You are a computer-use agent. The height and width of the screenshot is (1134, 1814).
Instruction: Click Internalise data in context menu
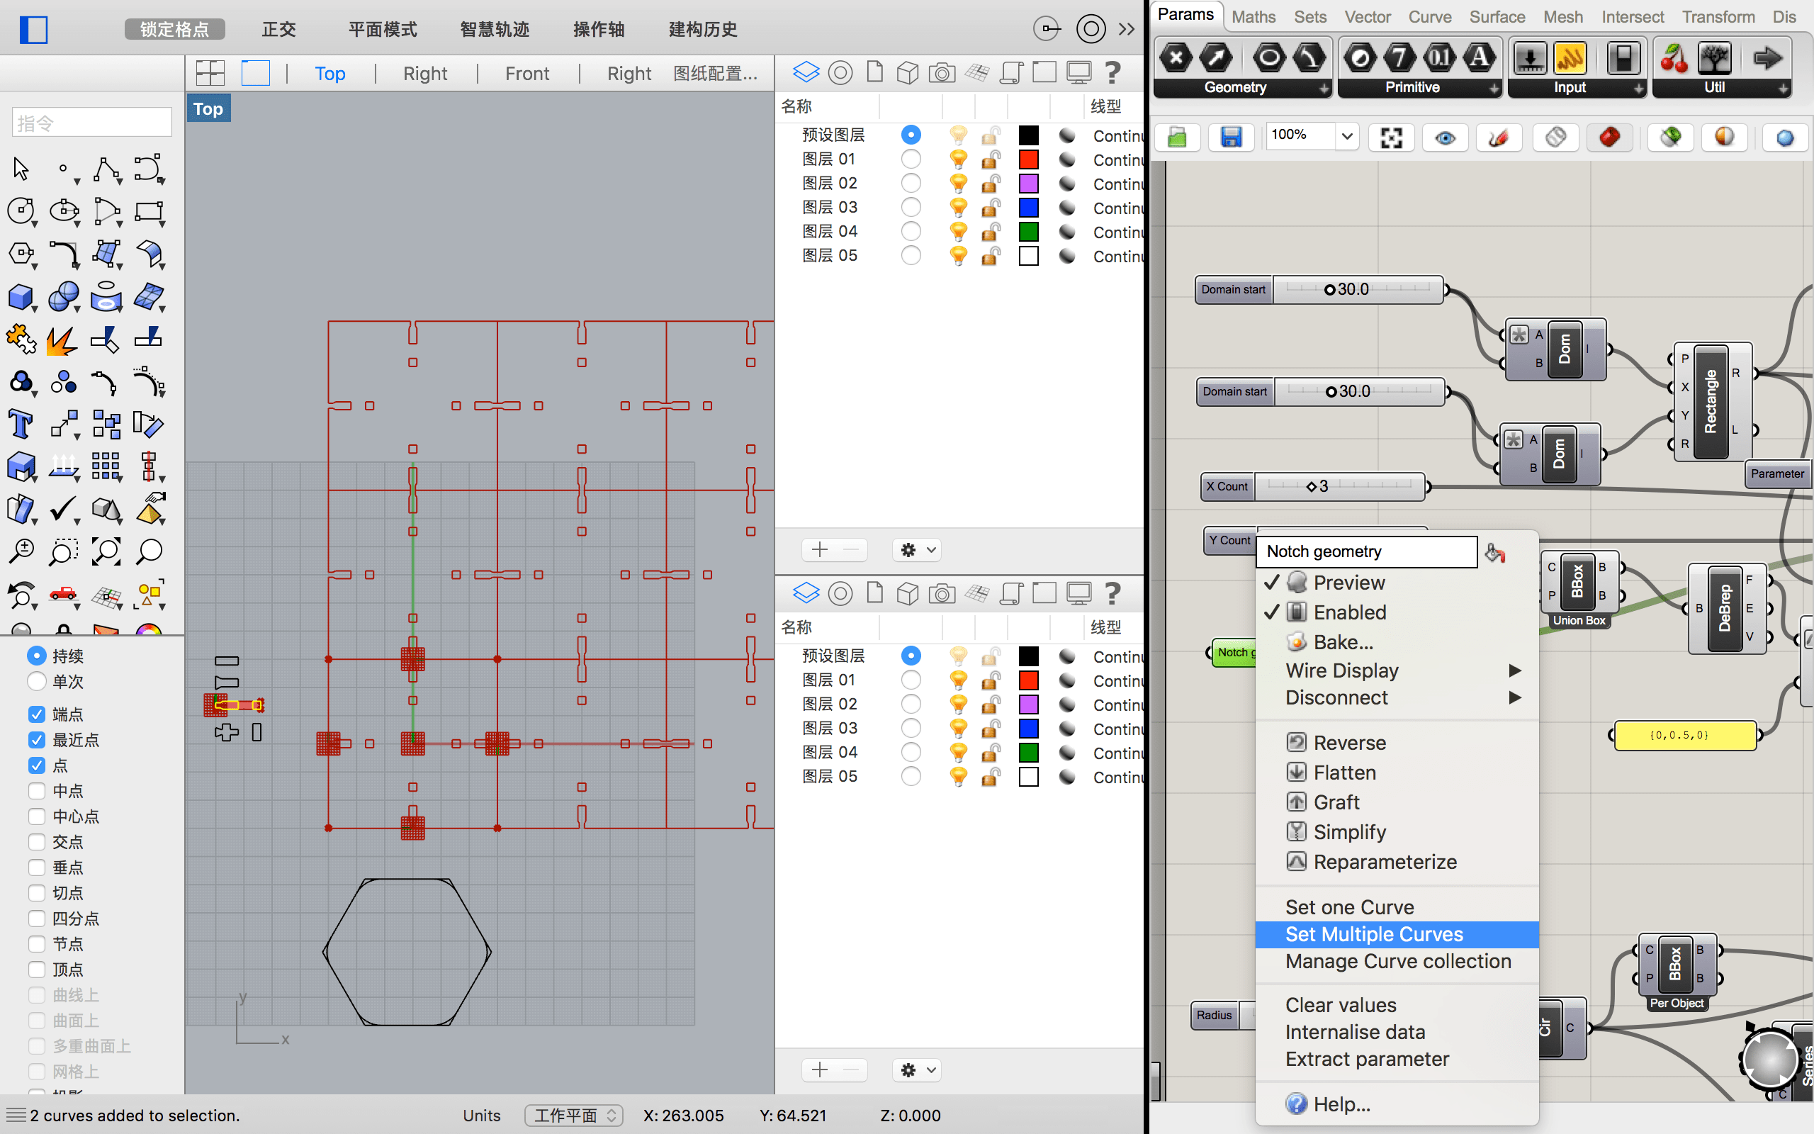point(1355,1032)
